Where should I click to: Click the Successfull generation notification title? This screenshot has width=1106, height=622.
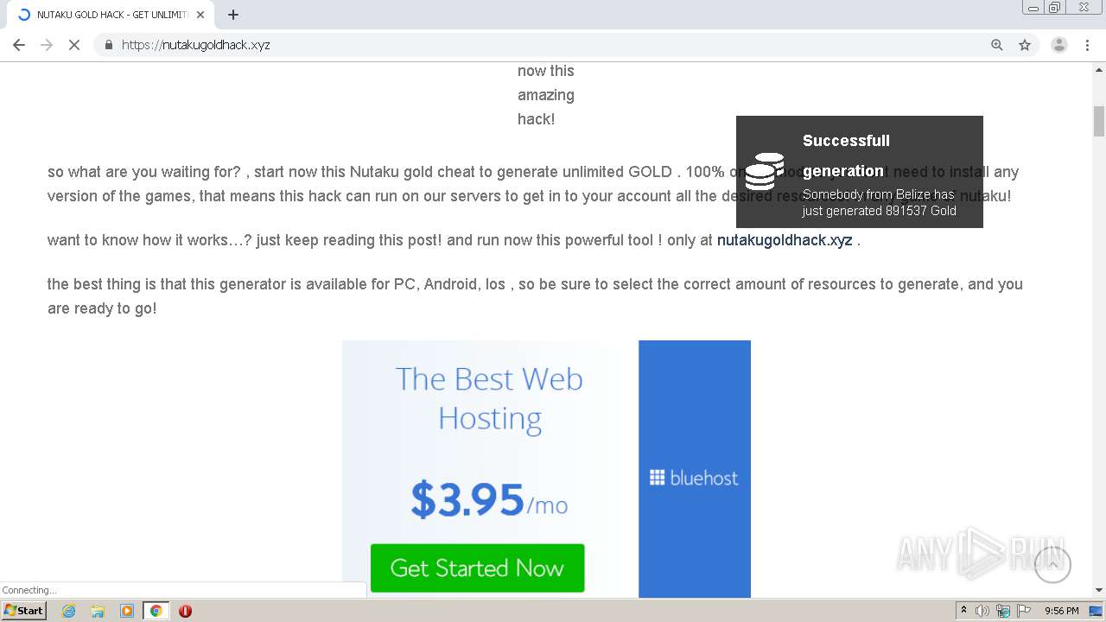(x=846, y=155)
